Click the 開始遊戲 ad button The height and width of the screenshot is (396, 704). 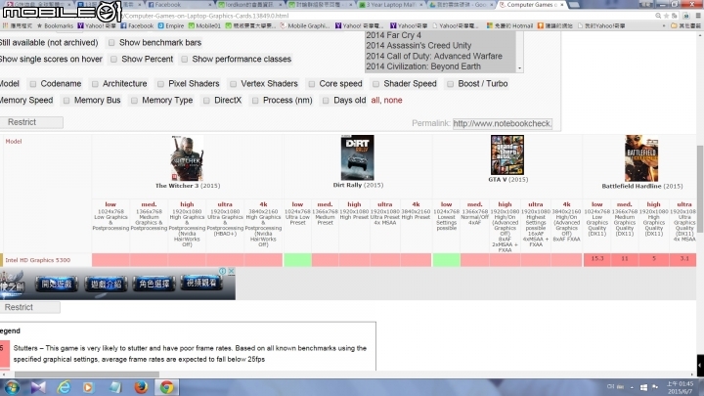tap(57, 284)
